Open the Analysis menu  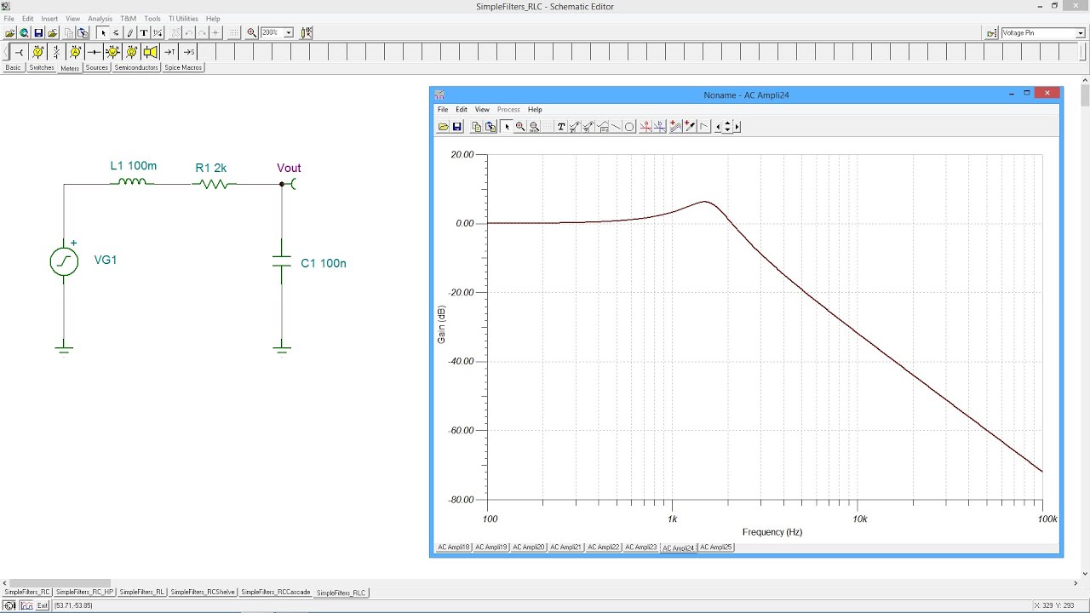[100, 19]
